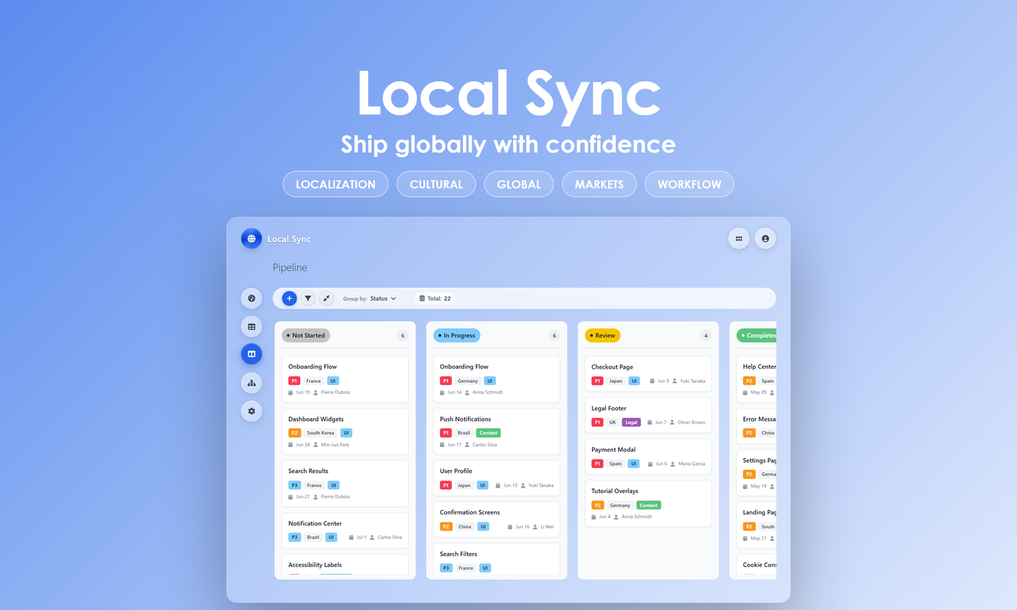Click the Local Sync globe logo

251,239
